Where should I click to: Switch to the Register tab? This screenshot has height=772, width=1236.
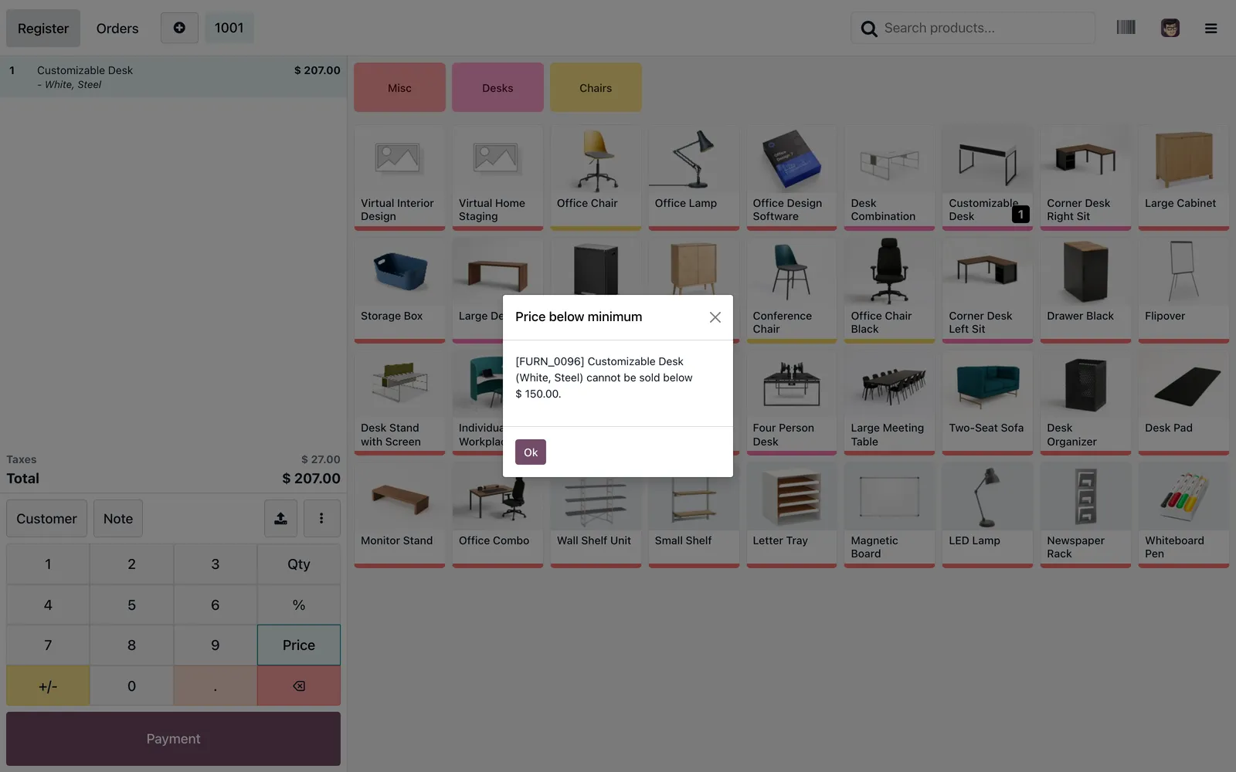tap(43, 29)
